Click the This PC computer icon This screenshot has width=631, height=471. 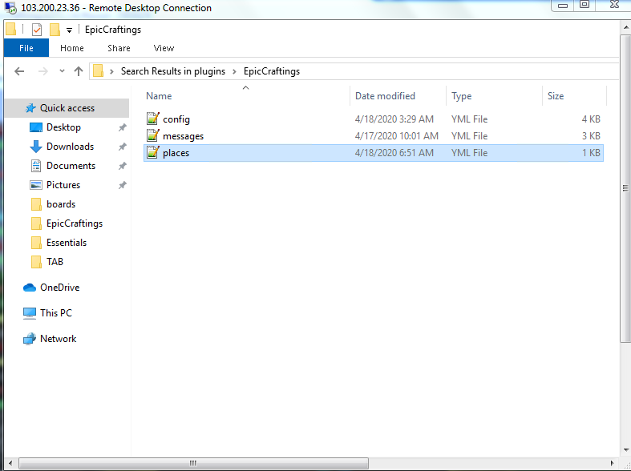[30, 313]
